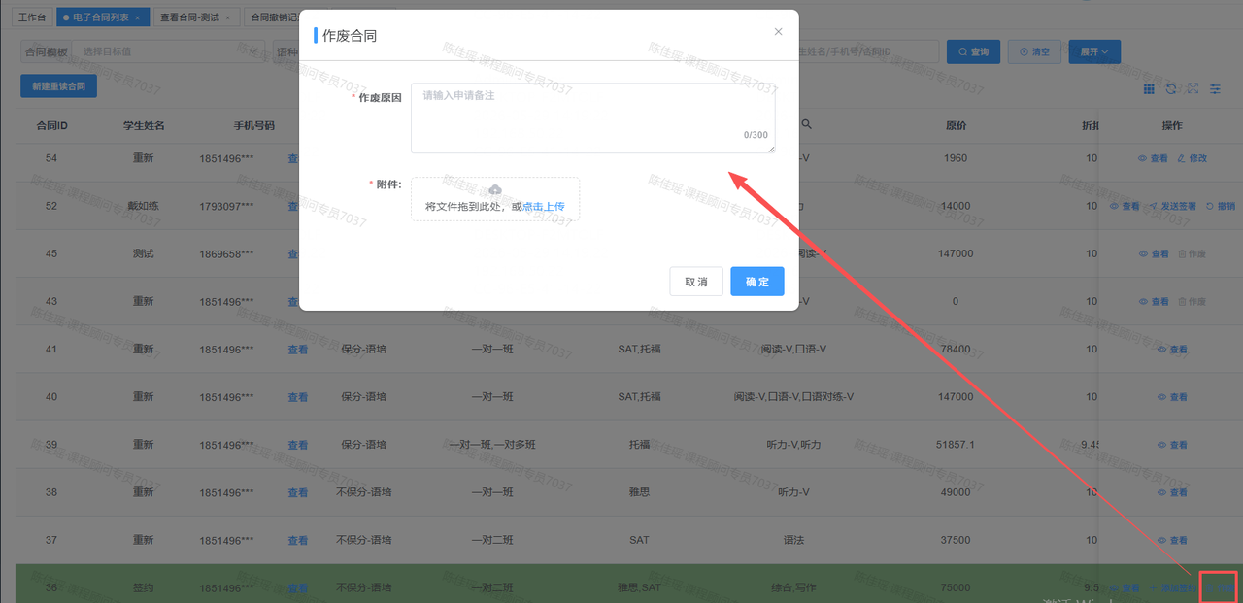View contract 38 via eye 查看 action
This screenshot has height=603, width=1243.
click(1172, 492)
